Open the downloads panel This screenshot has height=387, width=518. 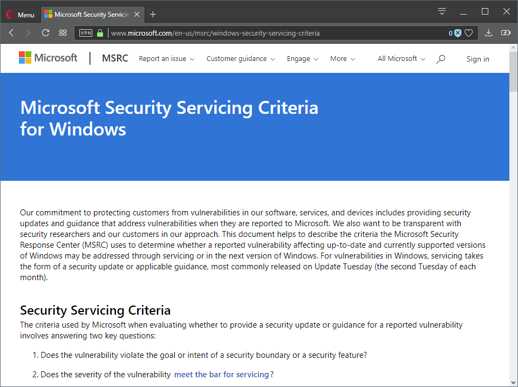pos(488,33)
